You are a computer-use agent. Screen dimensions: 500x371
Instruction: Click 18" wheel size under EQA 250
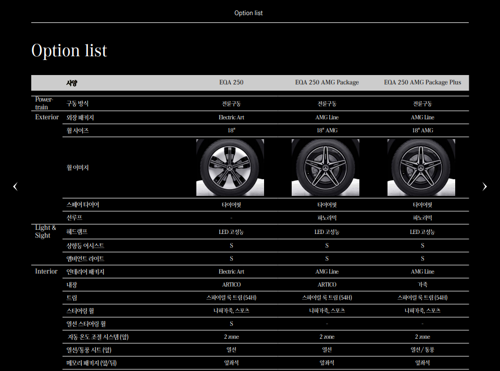pyautogui.click(x=231, y=130)
